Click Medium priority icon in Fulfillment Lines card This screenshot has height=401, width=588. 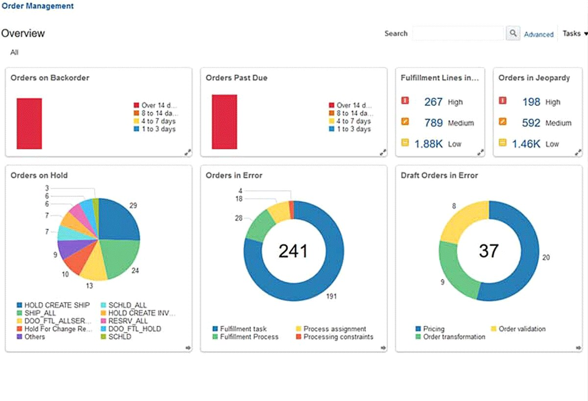point(405,122)
